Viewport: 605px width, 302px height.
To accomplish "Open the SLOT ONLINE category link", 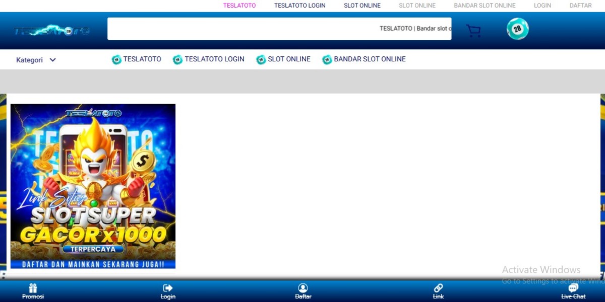I will point(289,59).
